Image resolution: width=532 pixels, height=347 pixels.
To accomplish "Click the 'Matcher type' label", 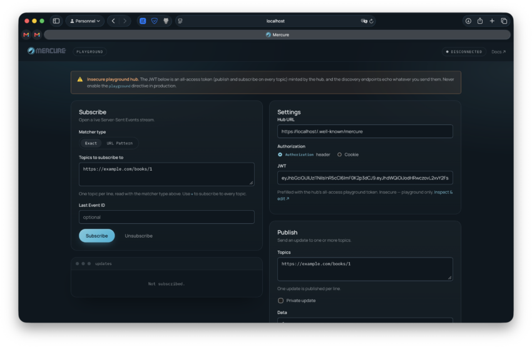I will coord(92,132).
